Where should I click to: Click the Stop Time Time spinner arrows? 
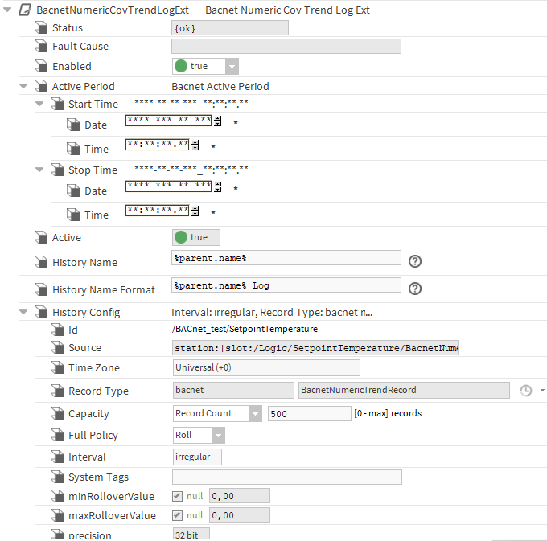pos(195,211)
